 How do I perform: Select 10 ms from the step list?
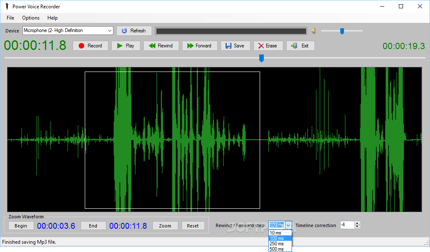(276, 233)
